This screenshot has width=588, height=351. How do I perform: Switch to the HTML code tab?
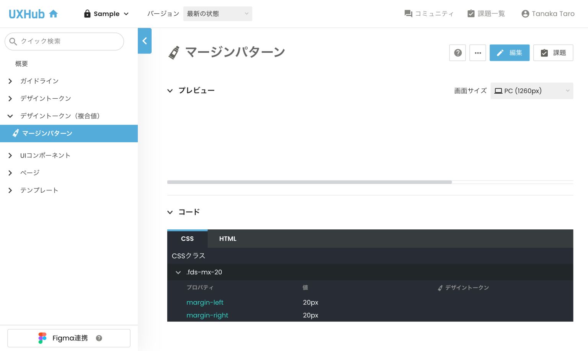tap(227, 239)
